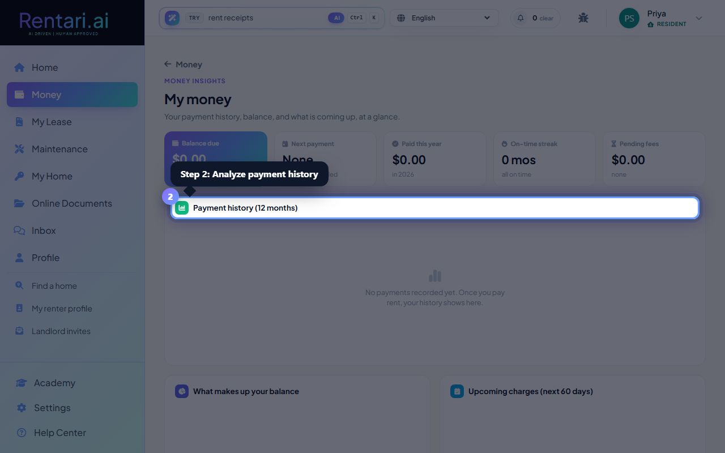Viewport: 725px width, 453px height.
Task: Open Landlord invites
Action: (x=72, y=331)
